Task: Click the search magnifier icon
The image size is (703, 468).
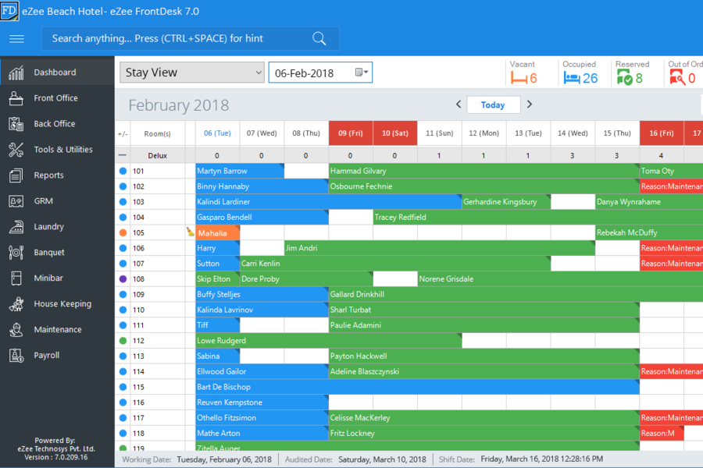Action: tap(319, 39)
